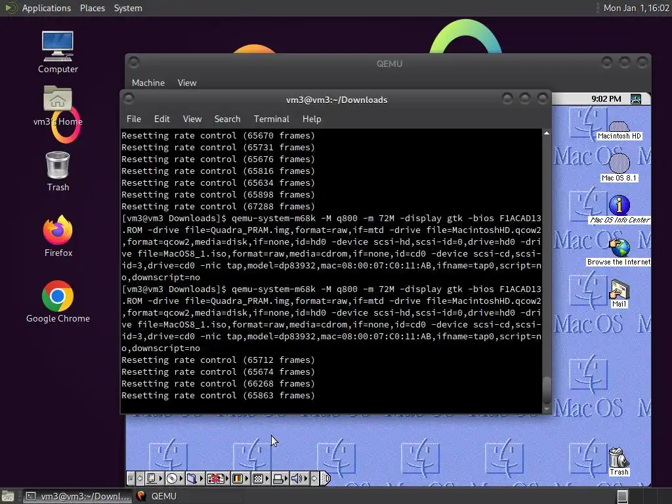The height and width of the screenshot is (504, 672).
Task: Open the QEMU Machine menu
Action: tap(148, 83)
